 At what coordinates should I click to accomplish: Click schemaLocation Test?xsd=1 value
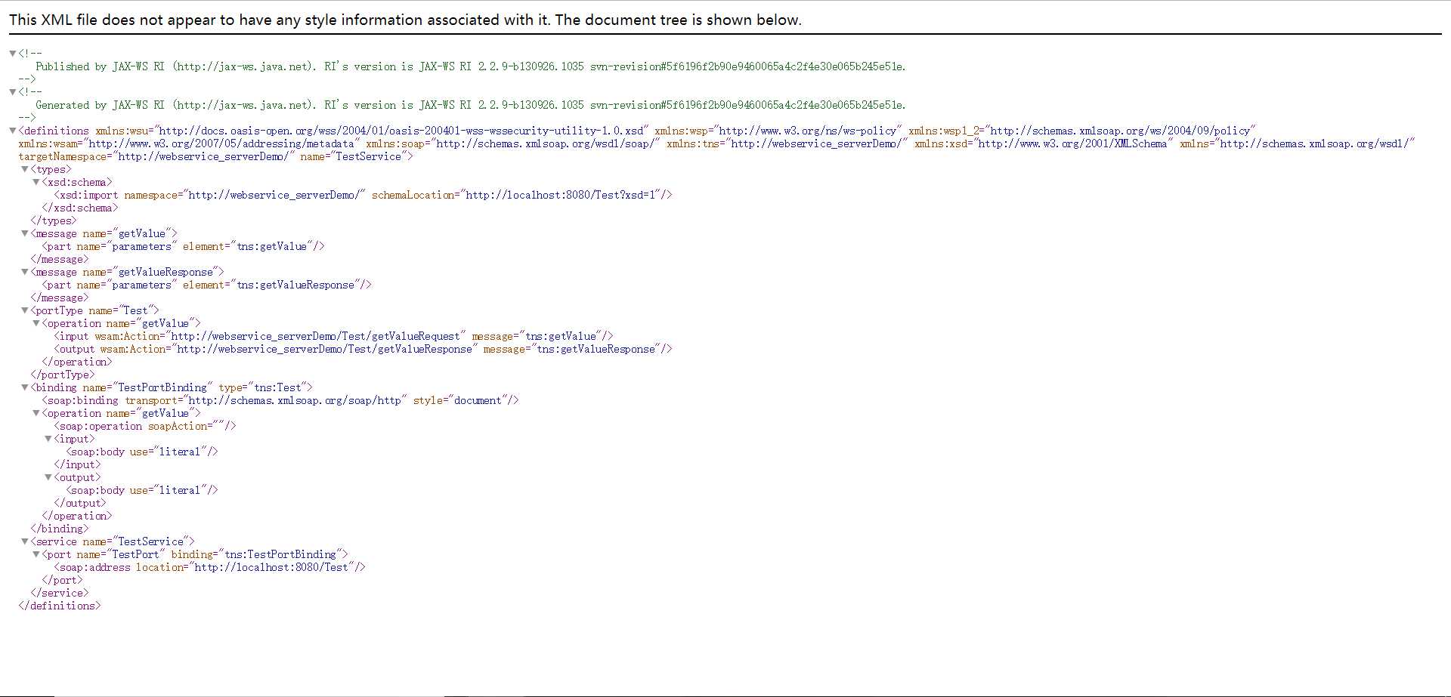(562, 195)
